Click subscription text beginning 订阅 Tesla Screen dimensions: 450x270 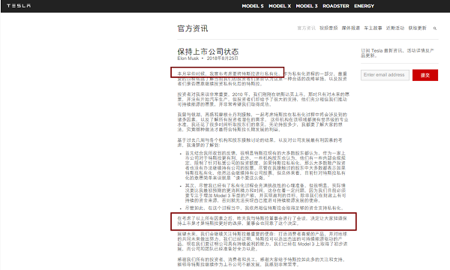[x=397, y=53]
